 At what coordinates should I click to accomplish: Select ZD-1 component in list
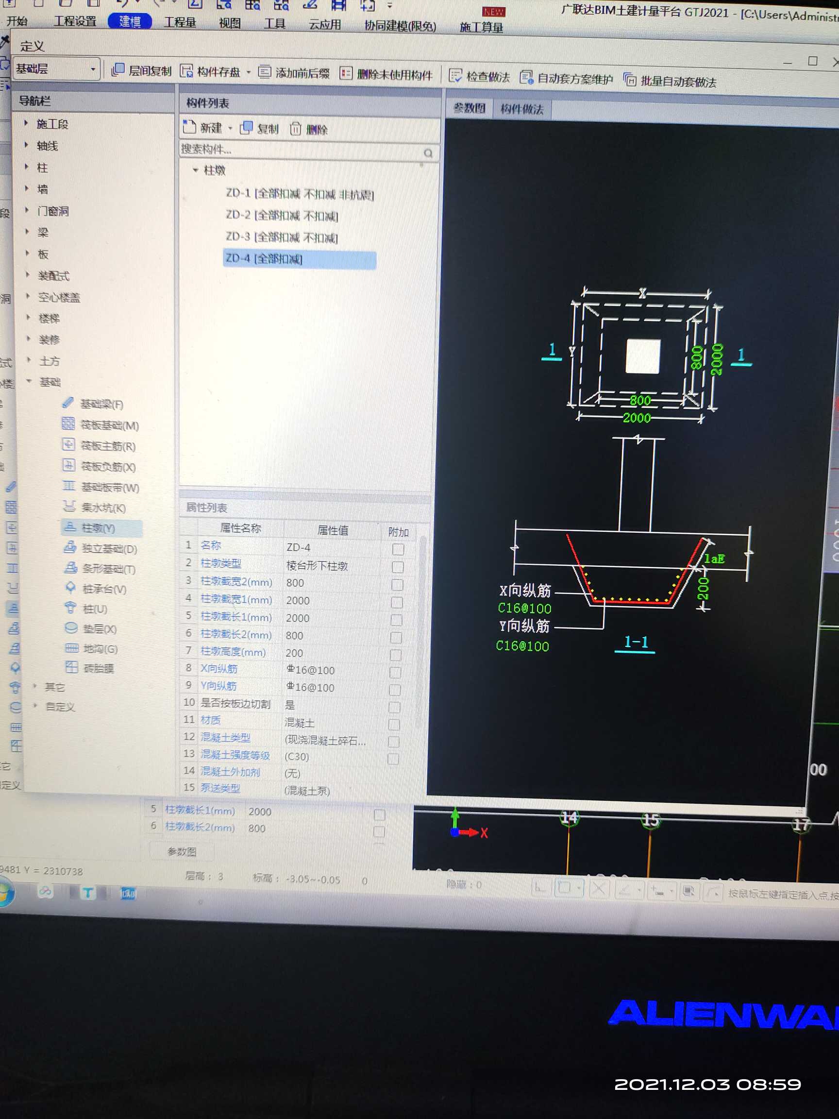tap(300, 194)
